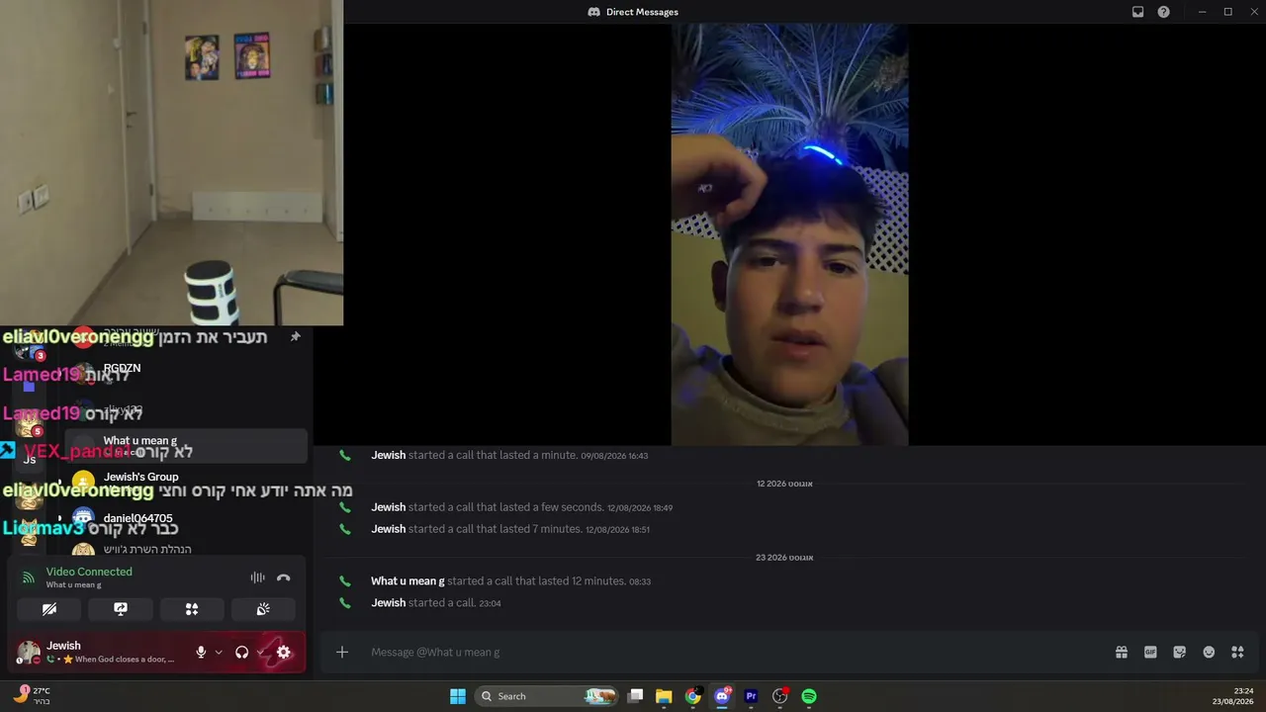
Task: Open the GIF picker
Action: point(1150,652)
